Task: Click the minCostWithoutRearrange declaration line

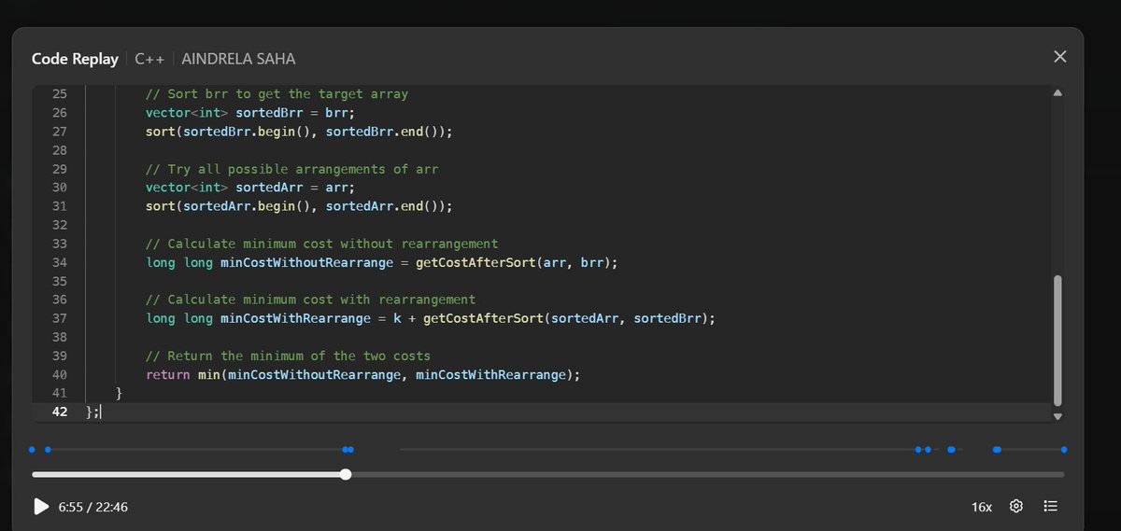Action: click(382, 262)
